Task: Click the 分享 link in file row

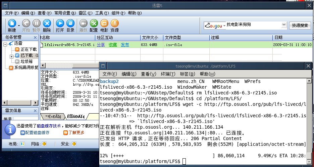Action: point(101,45)
